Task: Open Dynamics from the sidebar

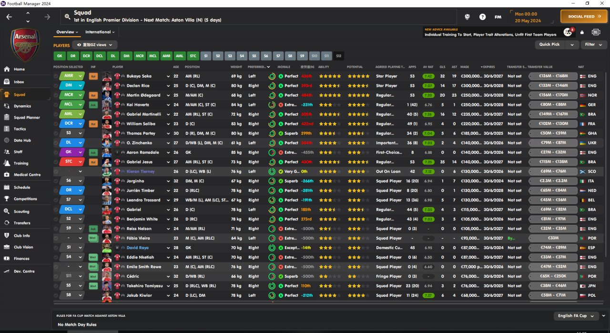Action: point(25,106)
